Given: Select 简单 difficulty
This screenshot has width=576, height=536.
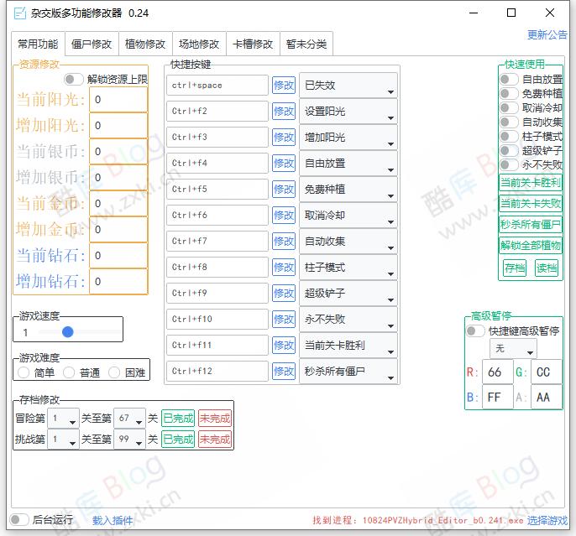Looking at the screenshot, I should pyautogui.click(x=24, y=372).
